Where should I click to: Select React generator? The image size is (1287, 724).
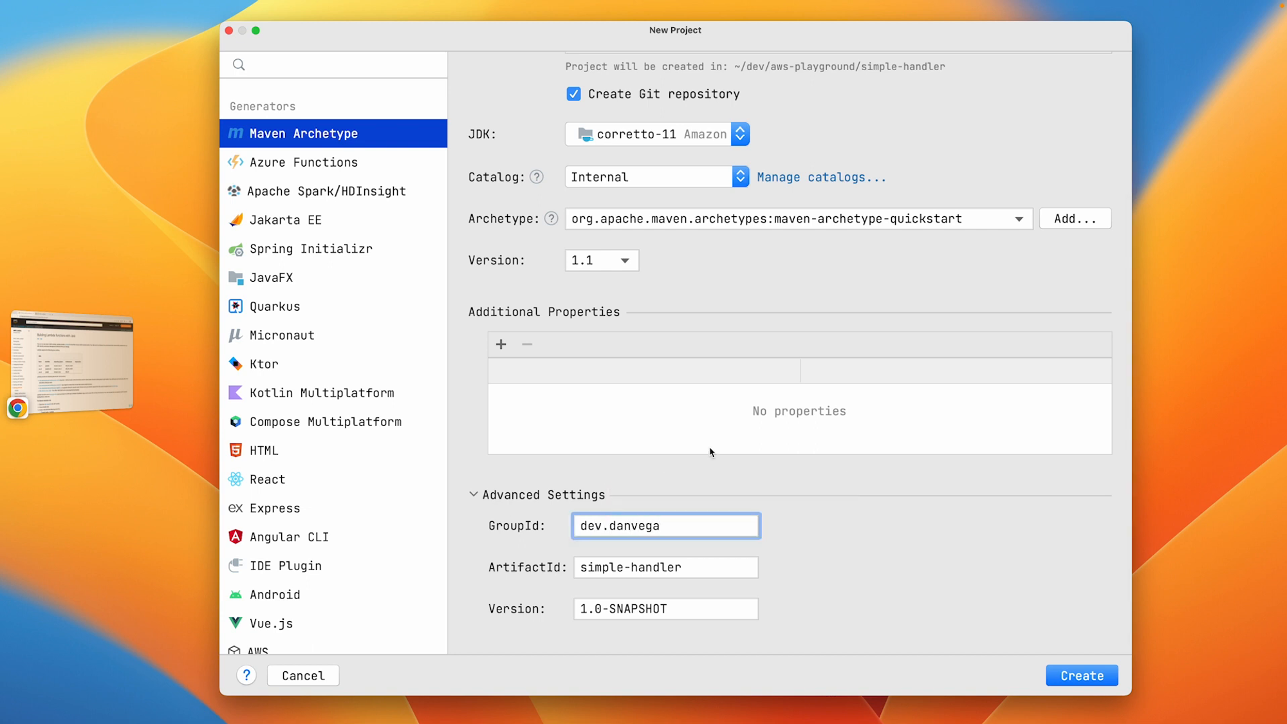[x=267, y=479]
